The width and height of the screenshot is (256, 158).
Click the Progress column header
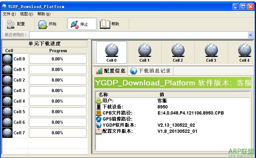(x=58, y=51)
